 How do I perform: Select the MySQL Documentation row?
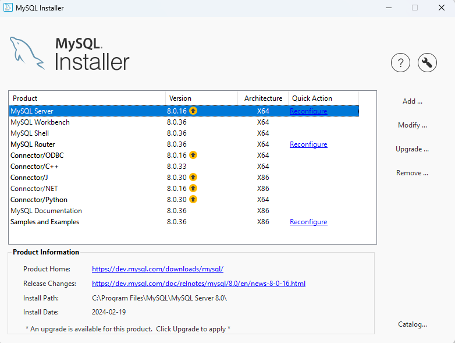tap(184, 211)
